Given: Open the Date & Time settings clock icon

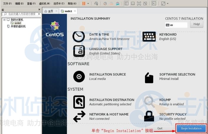Looking at the screenshot, I should 78,37.
